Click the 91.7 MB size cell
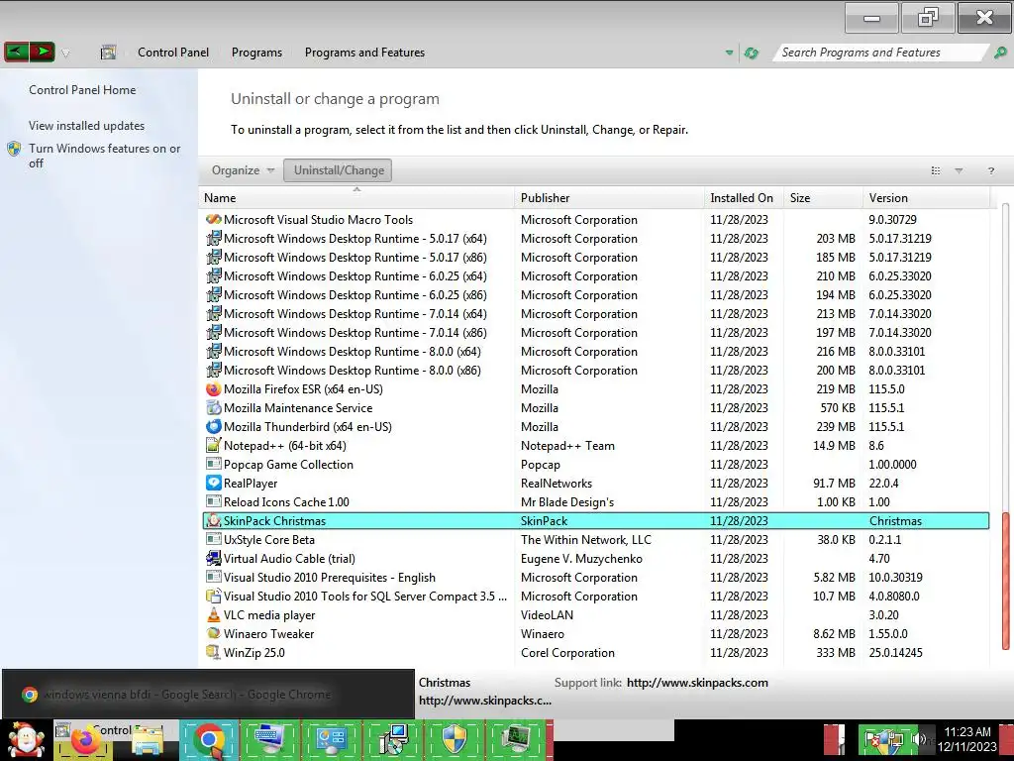Viewport: 1014px width, 761px height. tap(834, 484)
